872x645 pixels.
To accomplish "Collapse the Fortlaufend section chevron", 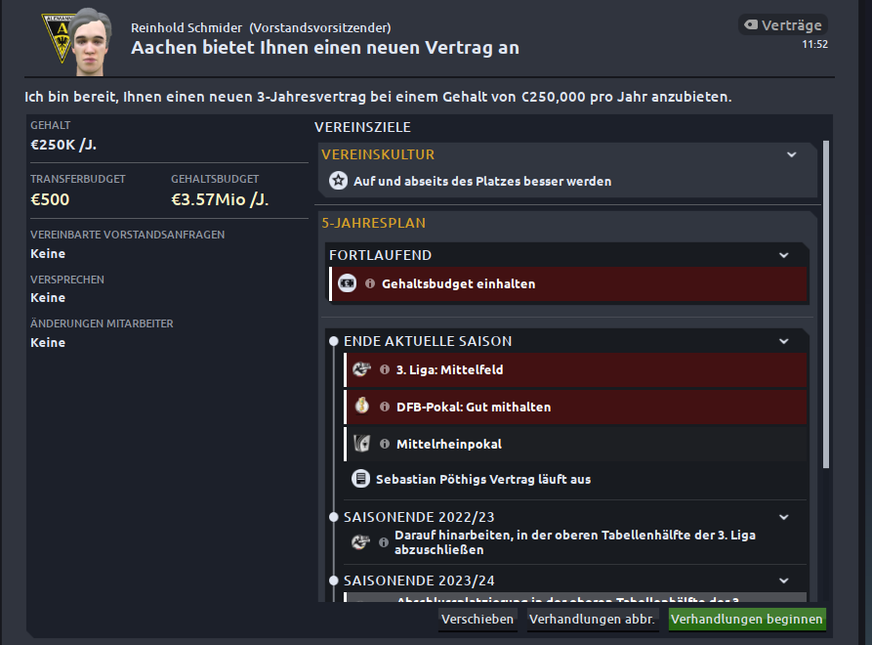I will click(x=783, y=255).
